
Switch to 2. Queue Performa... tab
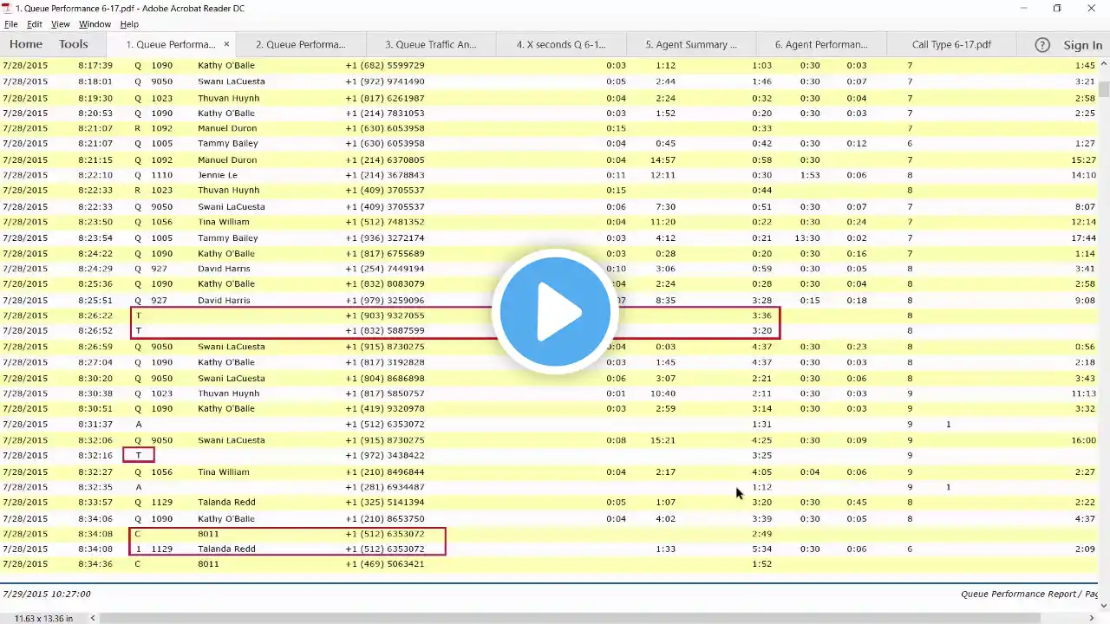click(301, 44)
